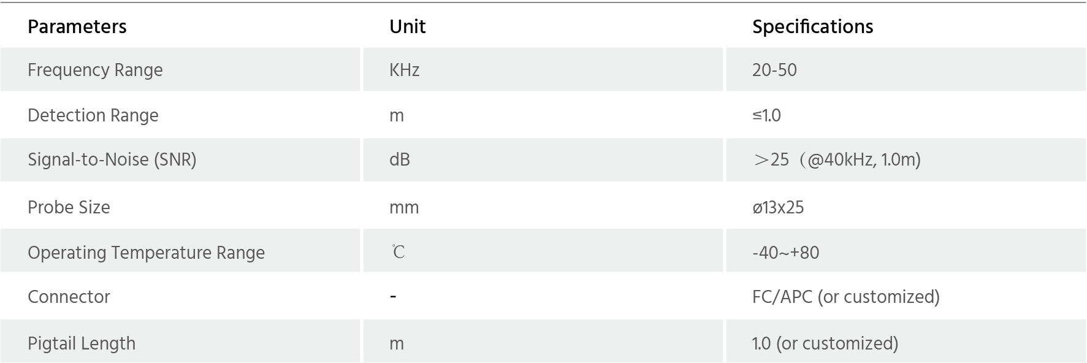The image size is (1087, 363).
Task: Select the Detection Range row label
Action: click(93, 115)
